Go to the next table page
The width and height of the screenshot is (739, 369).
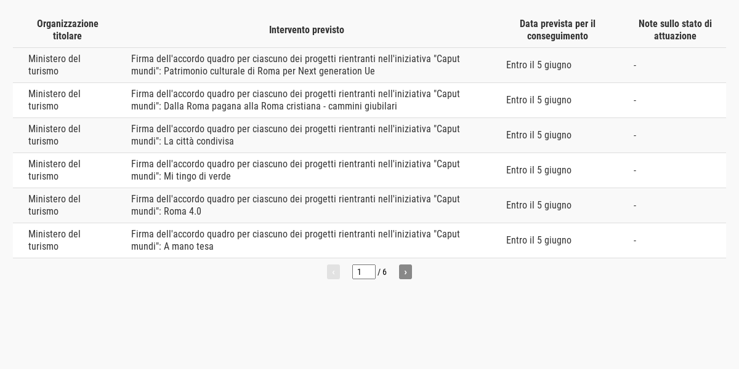(x=405, y=272)
